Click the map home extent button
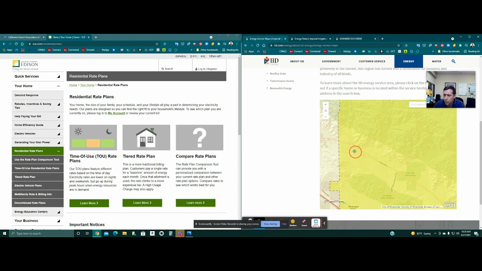482x271 pixels. 326,111
